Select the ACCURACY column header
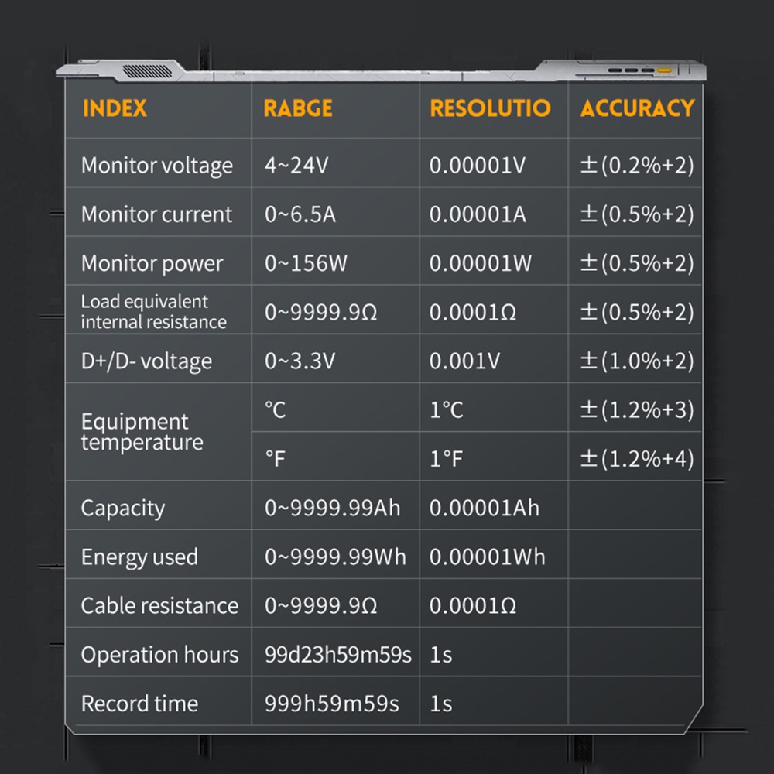Image resolution: width=774 pixels, height=774 pixels. (x=637, y=108)
